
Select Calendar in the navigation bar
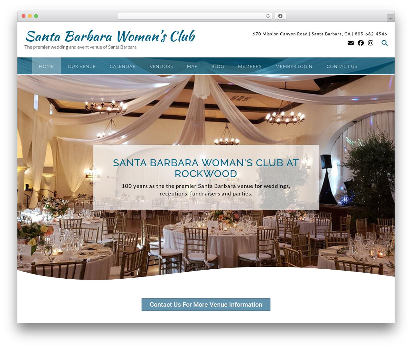(123, 66)
